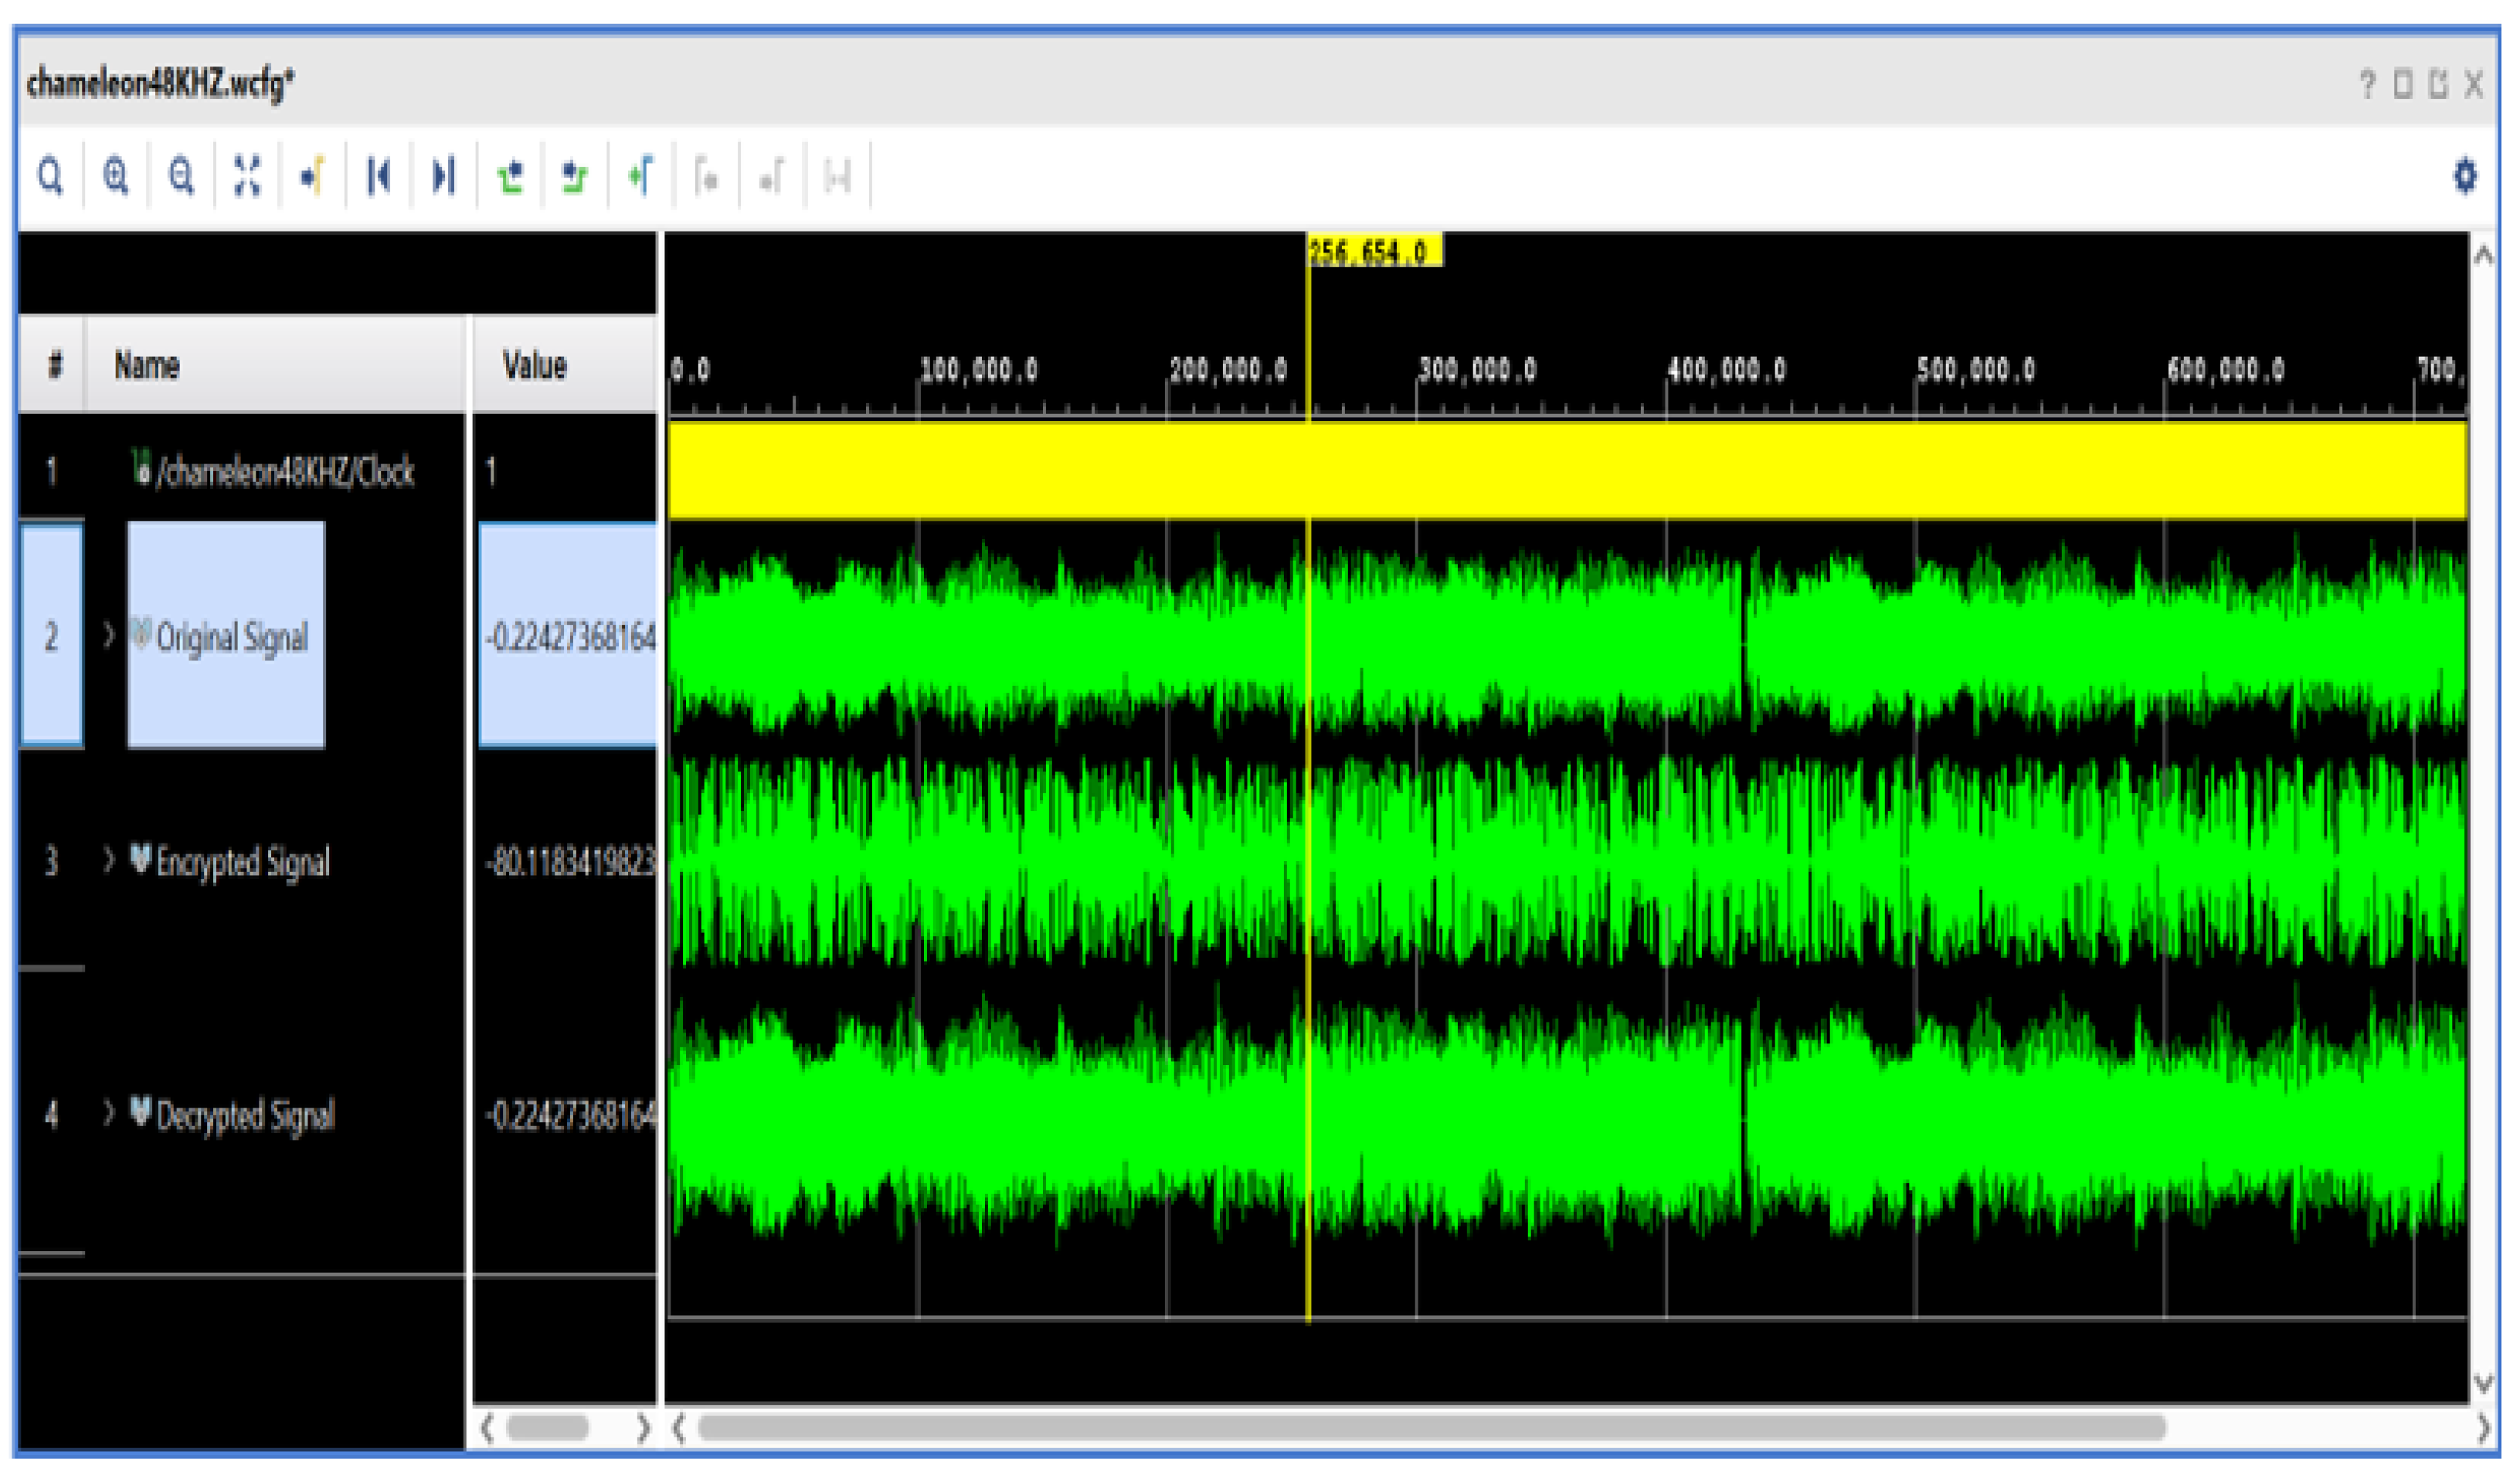The width and height of the screenshot is (2520, 1479).
Task: Click Decrypted Signal value -0.22427368164
Action: pos(570,1114)
